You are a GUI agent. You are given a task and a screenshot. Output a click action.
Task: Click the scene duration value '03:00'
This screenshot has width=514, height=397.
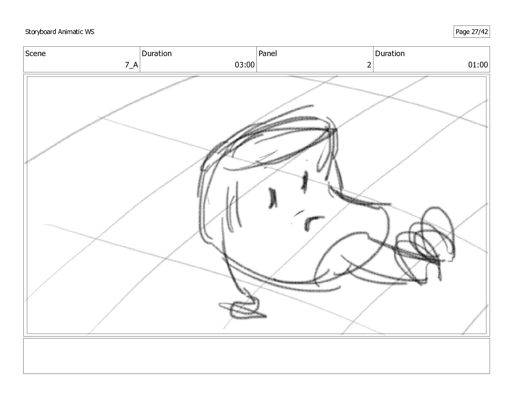click(x=245, y=65)
